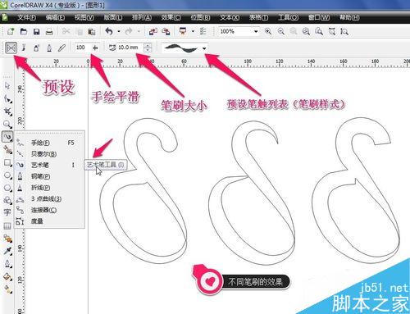410x314 pixels.
Task: Select the Text tool (字) in toolbox
Action: coord(7,212)
